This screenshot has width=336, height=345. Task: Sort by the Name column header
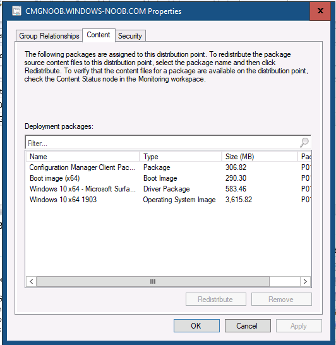point(83,157)
